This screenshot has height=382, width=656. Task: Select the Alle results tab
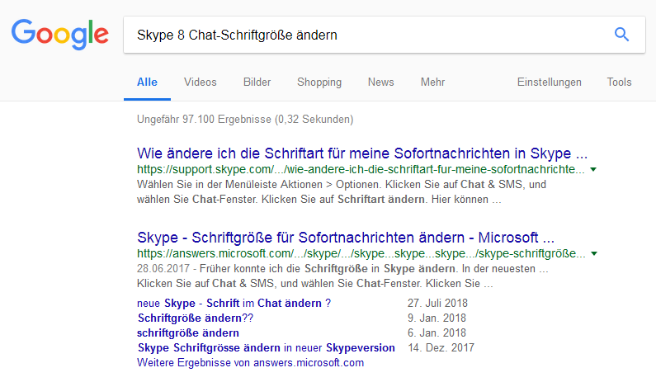click(x=147, y=82)
